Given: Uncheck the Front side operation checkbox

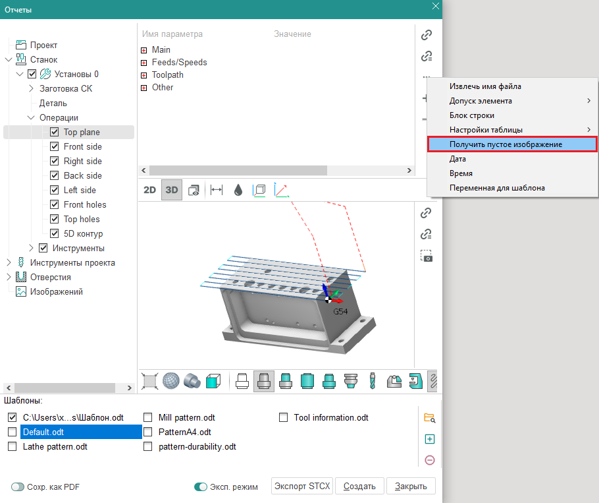Looking at the screenshot, I should coord(55,146).
